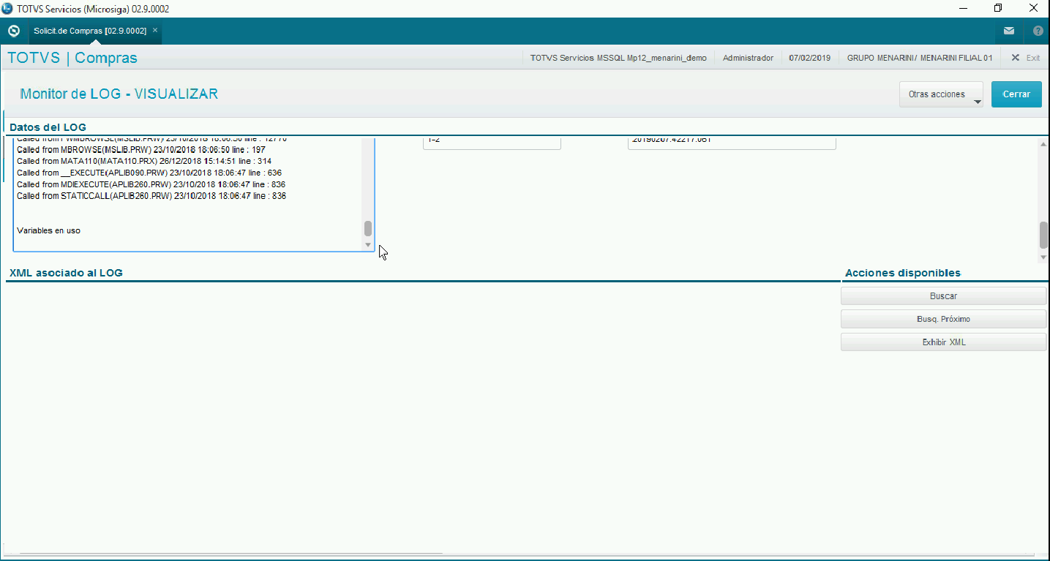Click the Exit X icon
1050x561 pixels.
click(x=1016, y=58)
